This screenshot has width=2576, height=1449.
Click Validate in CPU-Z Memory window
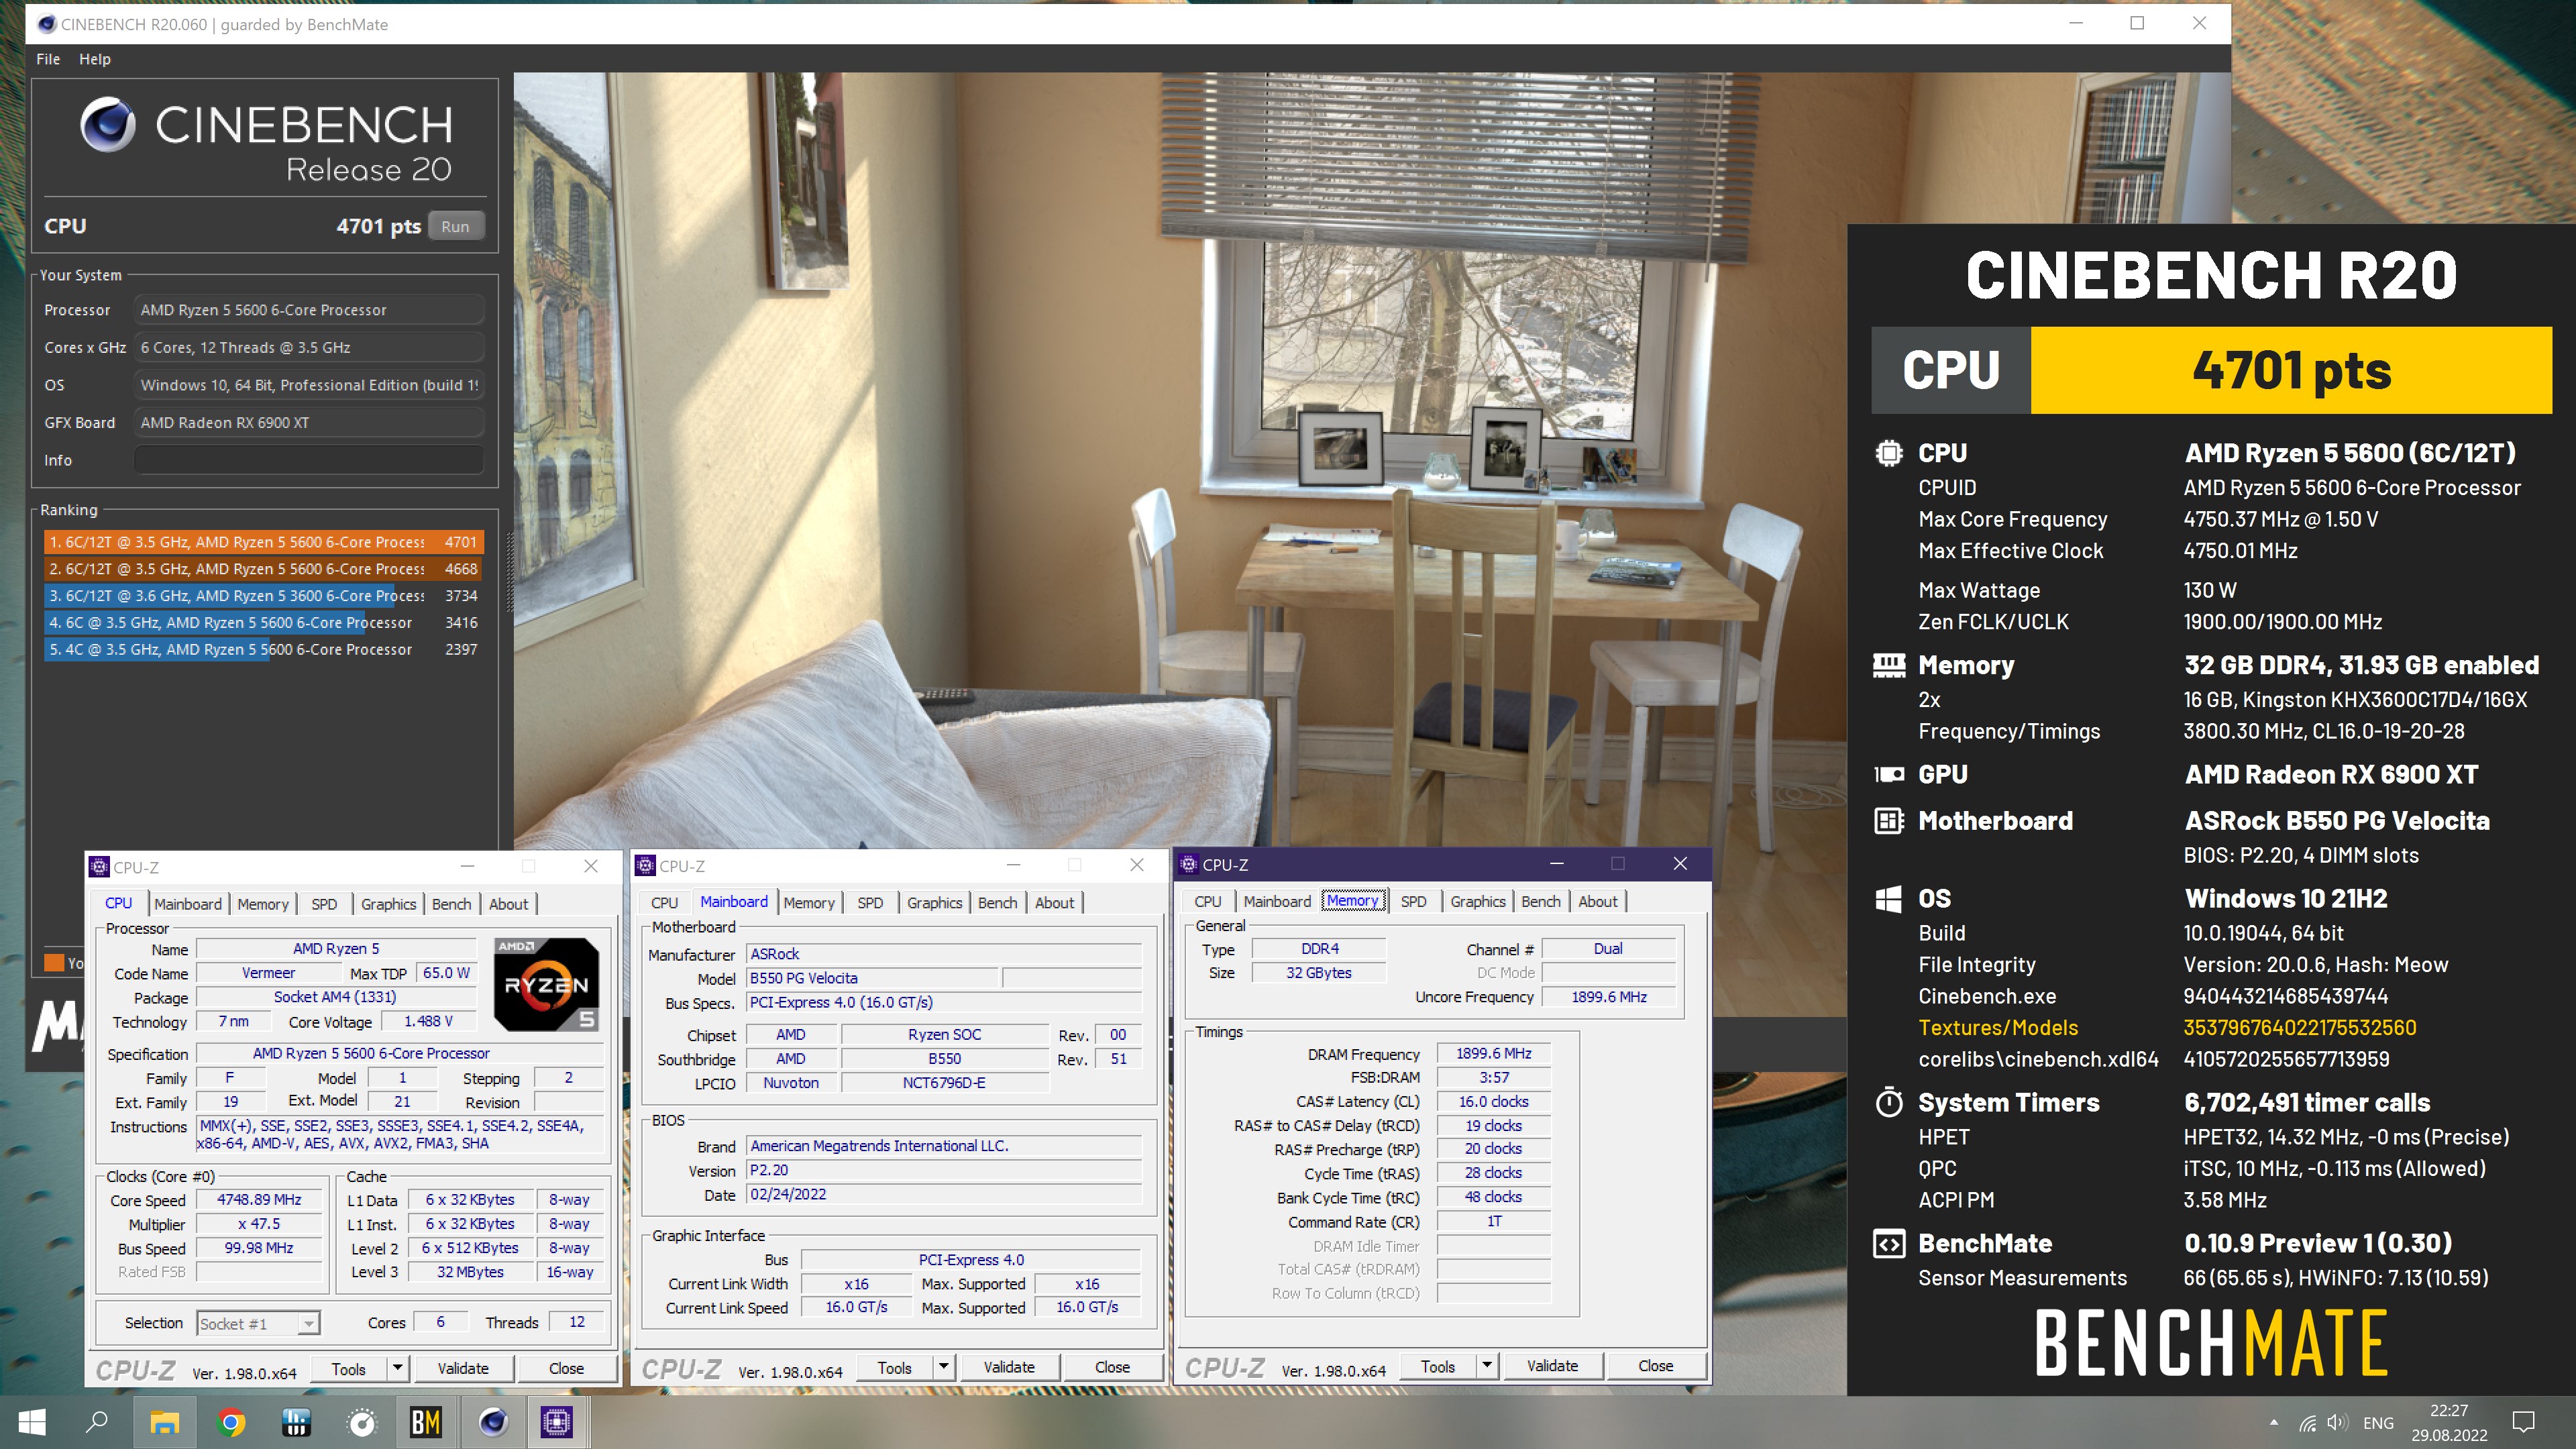pos(1552,1366)
